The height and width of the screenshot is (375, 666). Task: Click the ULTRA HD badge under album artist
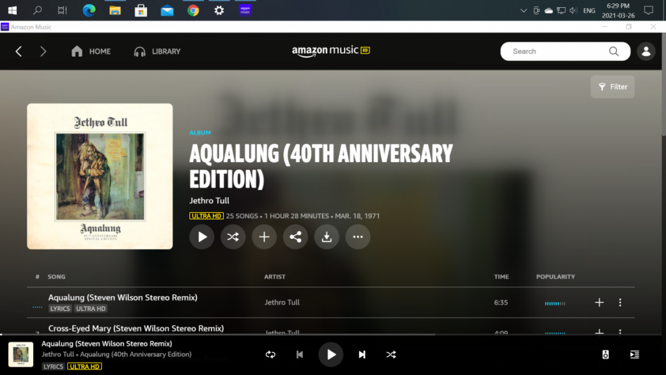(x=206, y=216)
